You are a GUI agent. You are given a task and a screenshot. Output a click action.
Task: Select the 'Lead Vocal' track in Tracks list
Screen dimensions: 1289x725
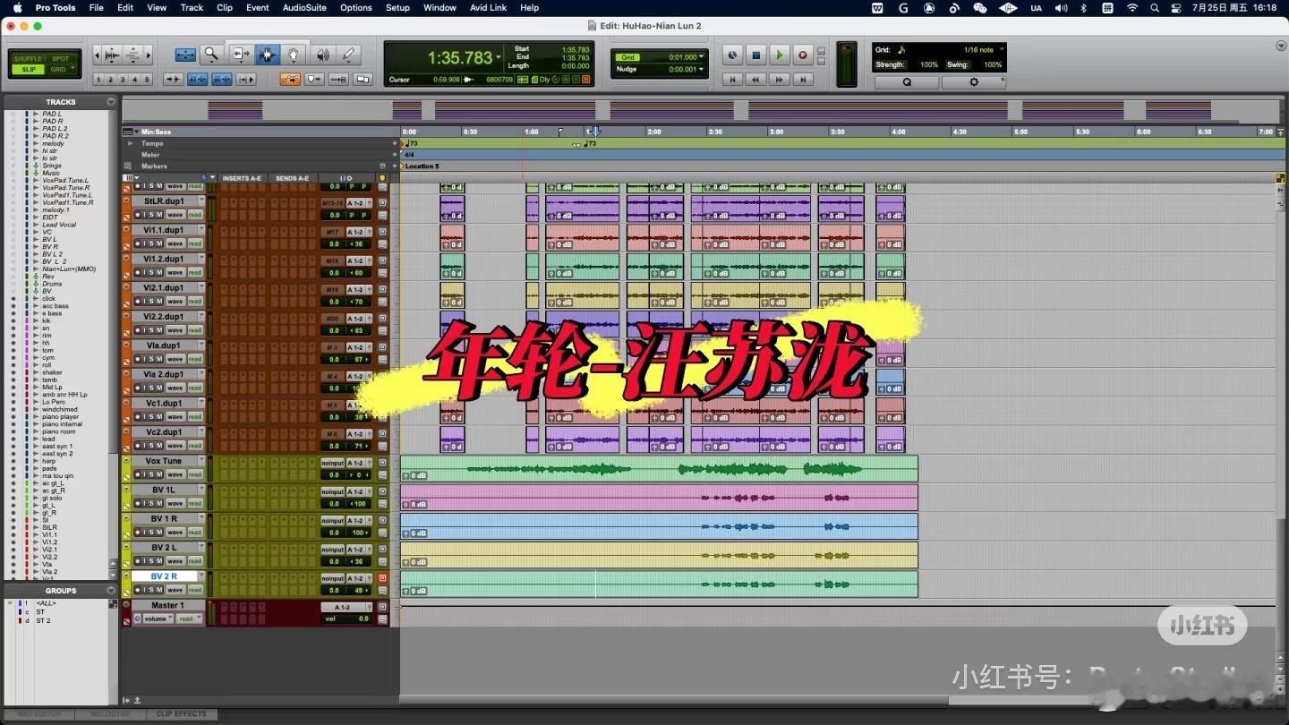coord(59,225)
